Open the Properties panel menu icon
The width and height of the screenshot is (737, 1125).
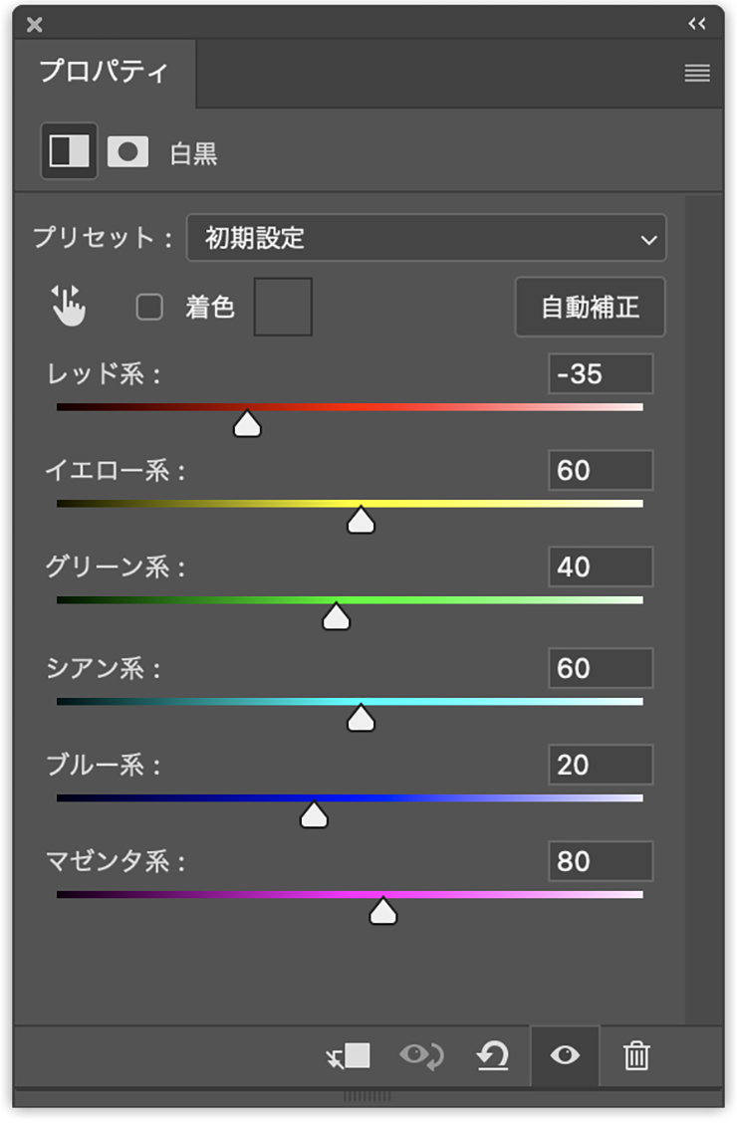[697, 73]
